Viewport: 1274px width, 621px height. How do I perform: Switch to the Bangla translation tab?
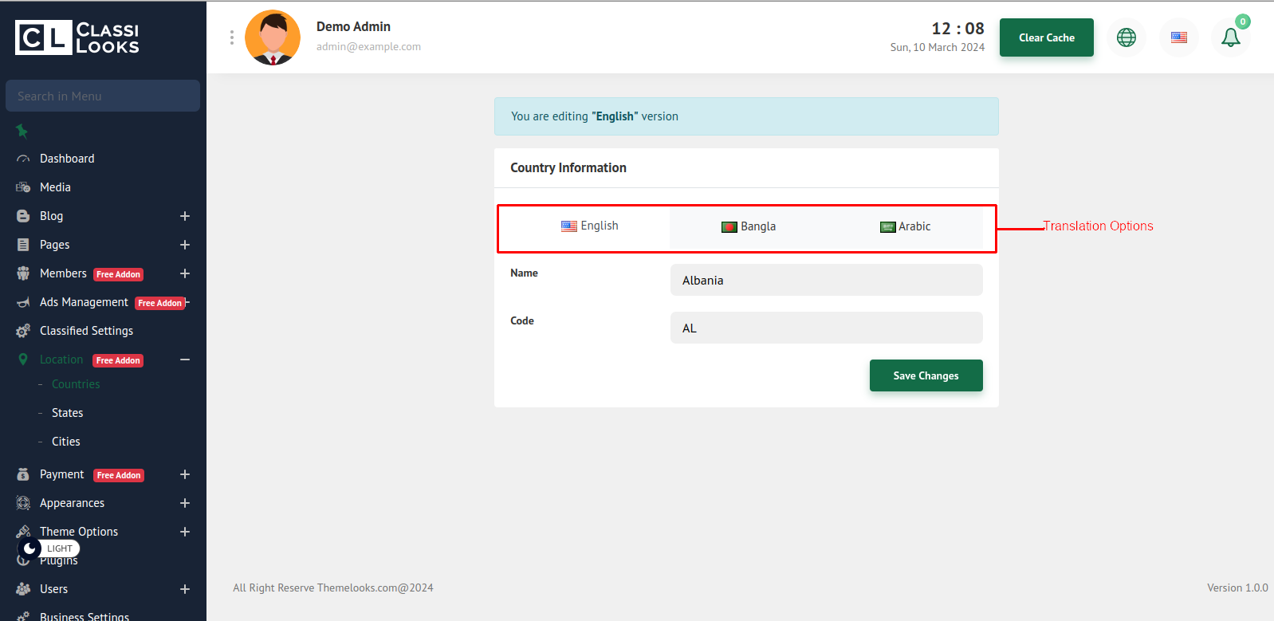(749, 226)
